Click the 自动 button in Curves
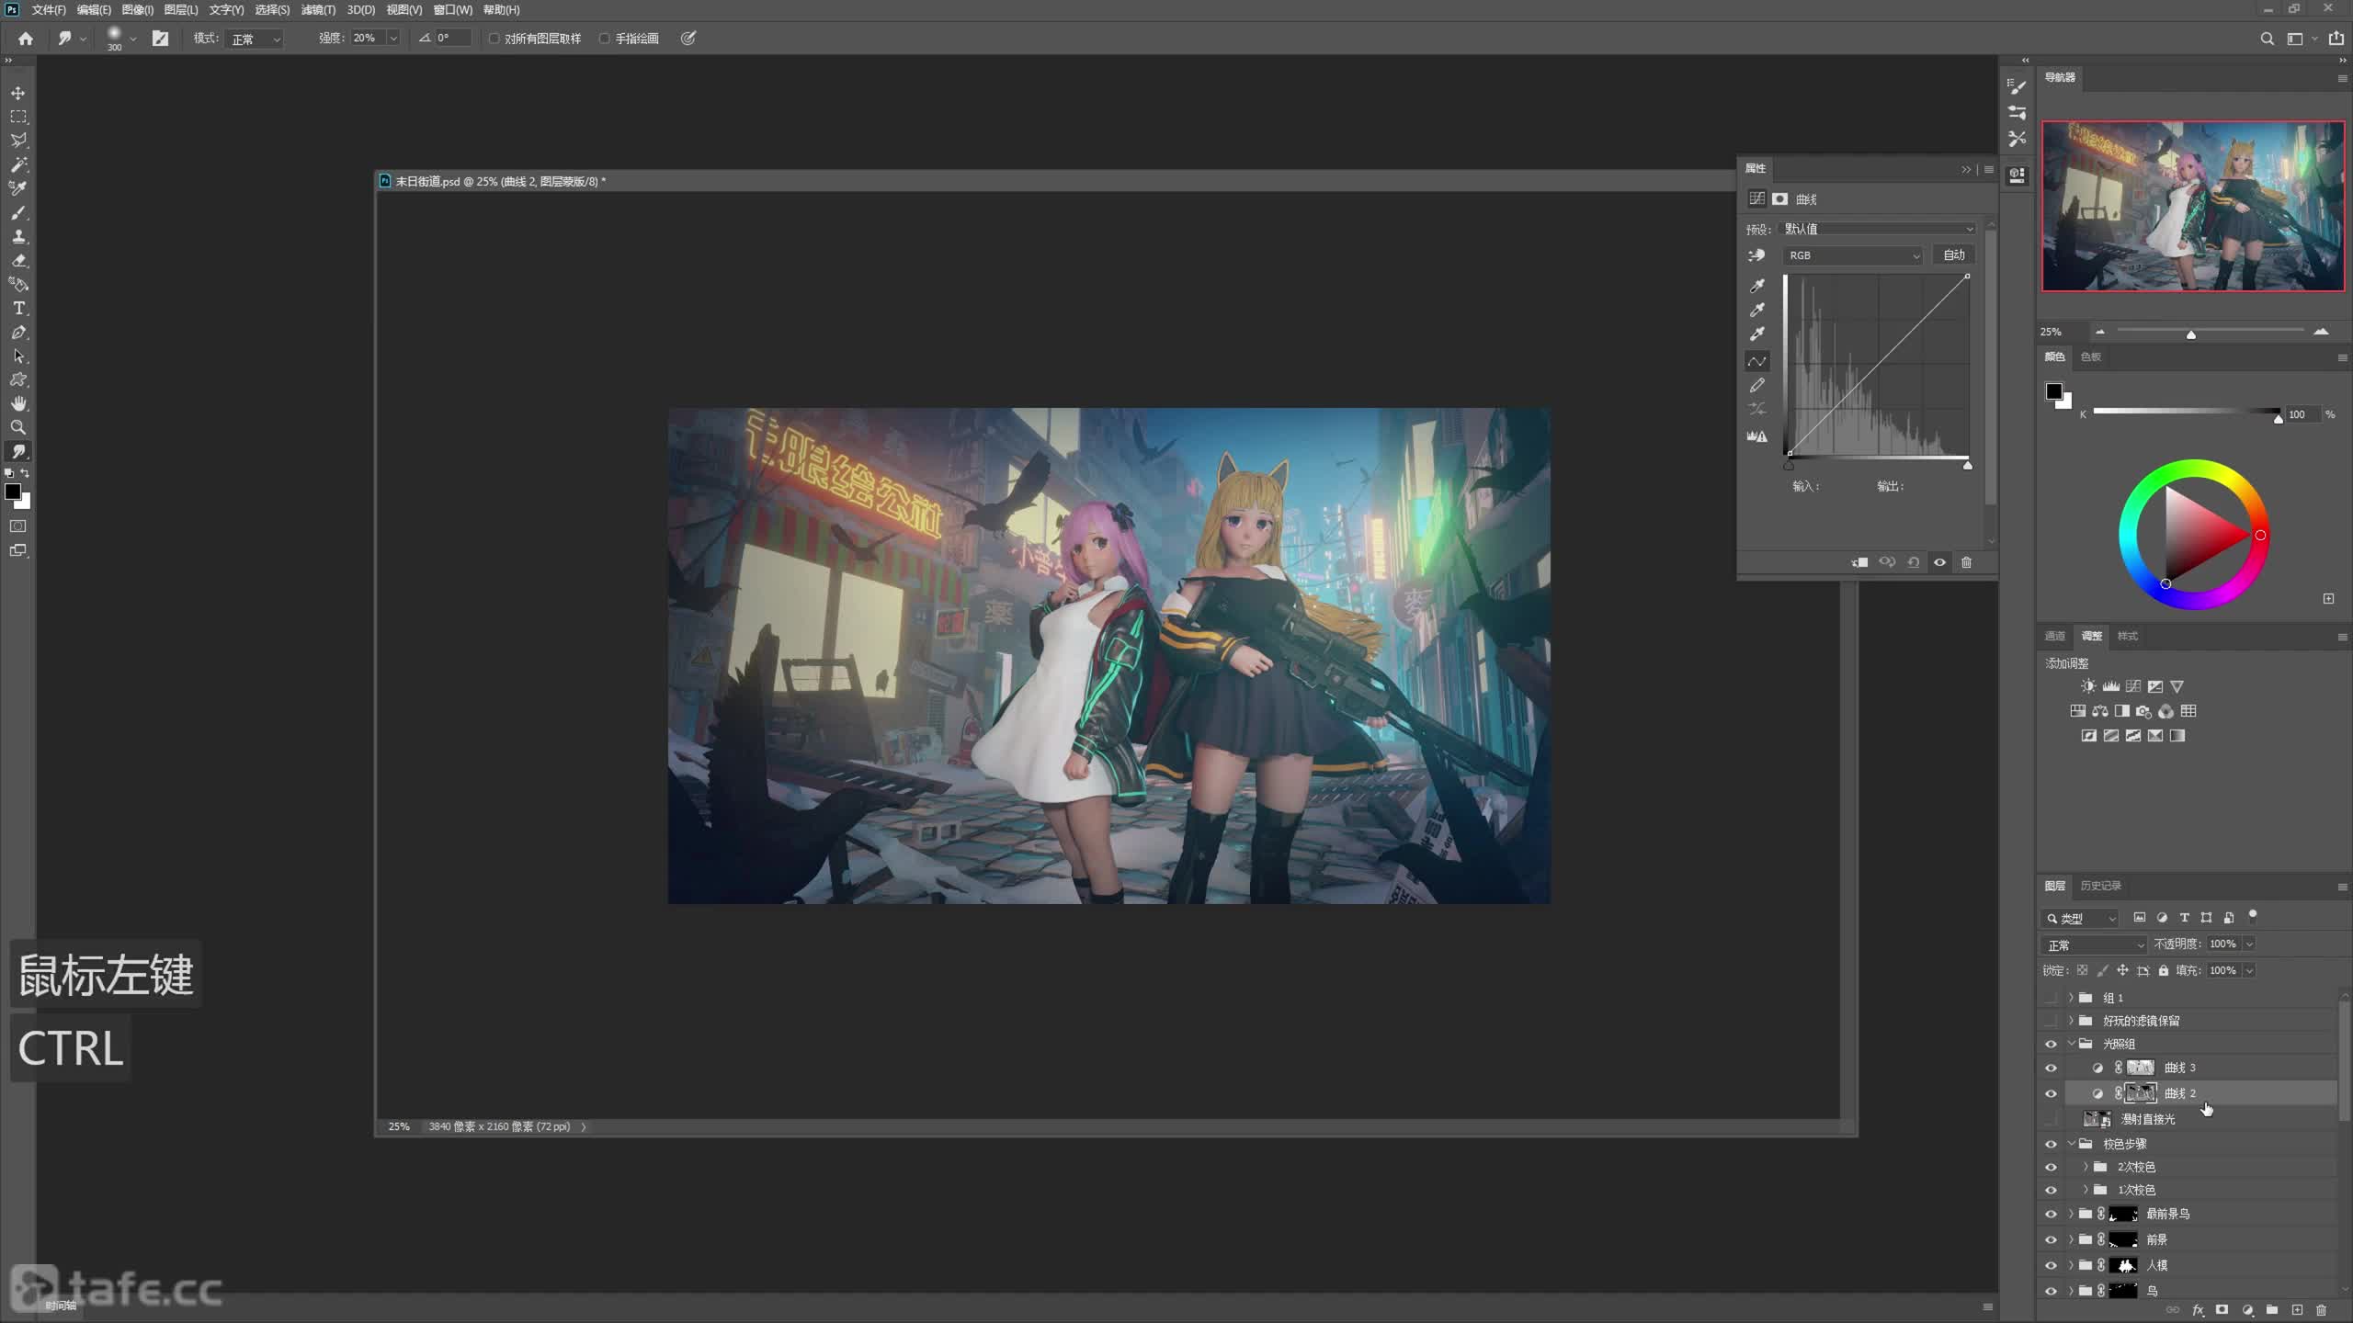 [1953, 255]
